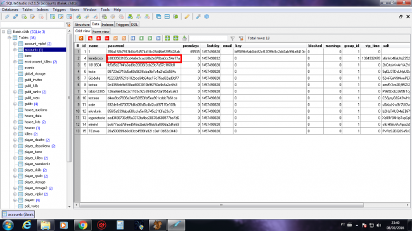Click the rollback changes icon in grid toolbar
Image resolution: width=412 pixels, height=231 pixels.
coord(124,39)
